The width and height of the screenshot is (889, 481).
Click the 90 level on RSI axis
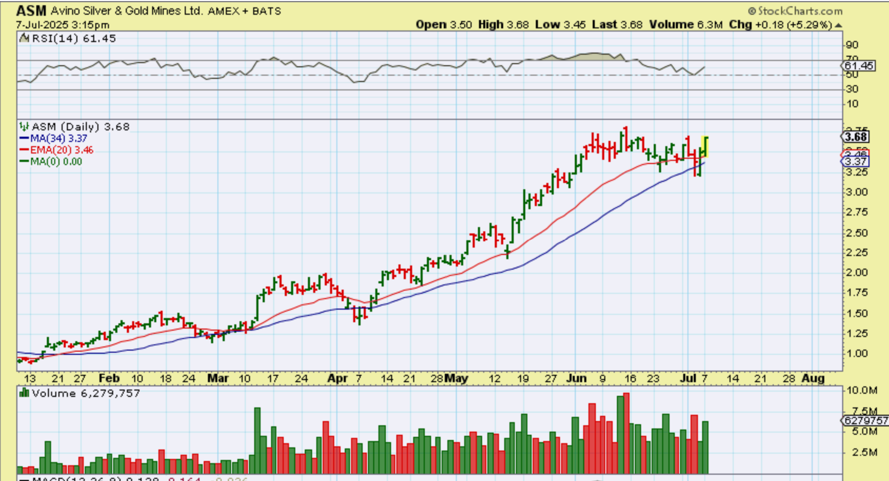click(852, 45)
